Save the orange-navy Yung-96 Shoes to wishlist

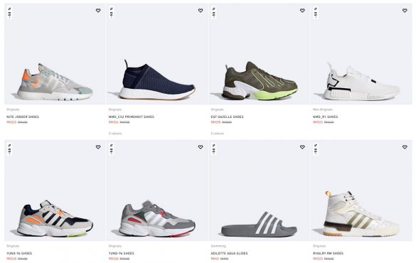click(x=98, y=147)
